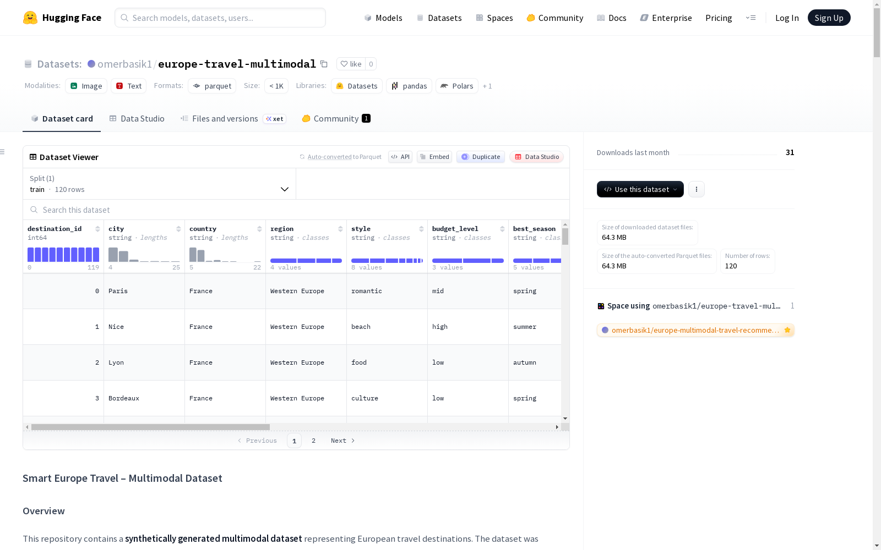The width and height of the screenshot is (881, 550).
Task: Click the left sidebar table-of-contents icon
Action: (x=3, y=152)
